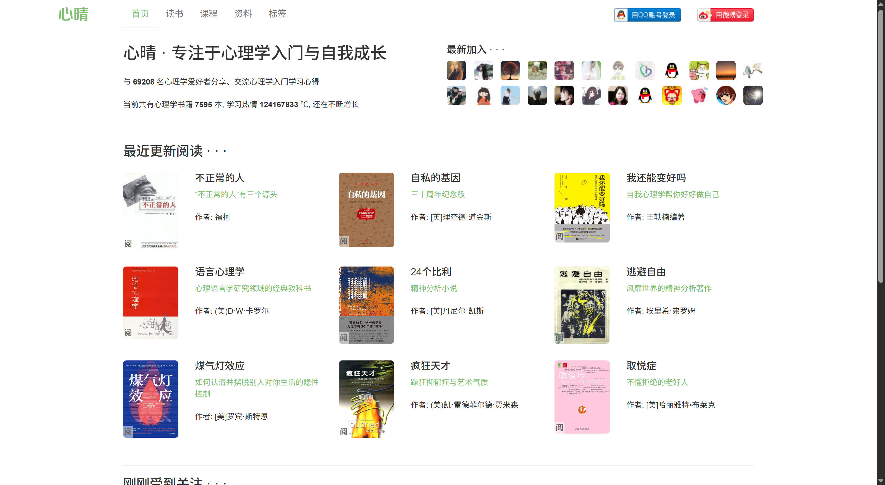Log in with the Weibo button
The height and width of the screenshot is (485, 885).
click(x=725, y=15)
